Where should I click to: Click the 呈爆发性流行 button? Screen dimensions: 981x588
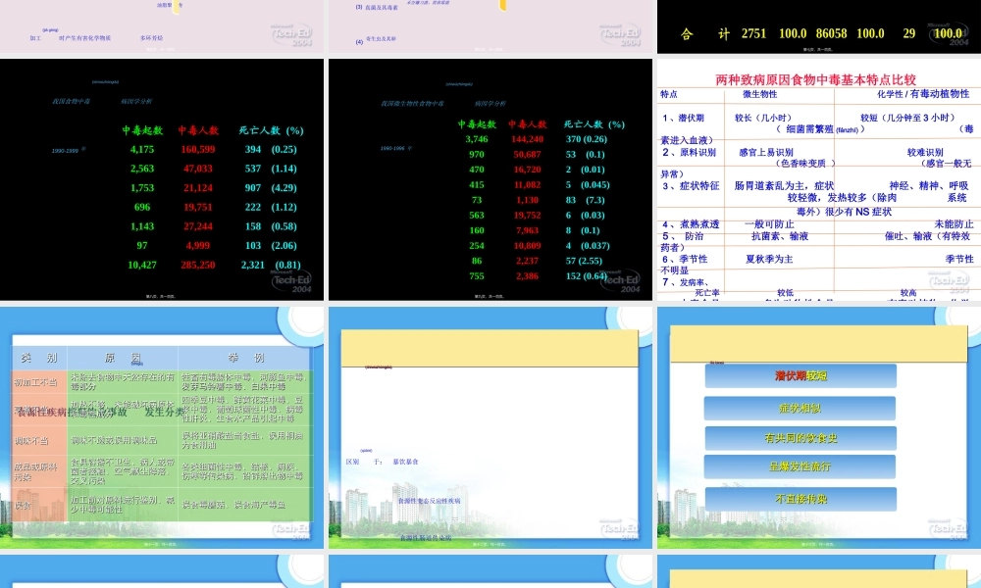click(x=800, y=467)
